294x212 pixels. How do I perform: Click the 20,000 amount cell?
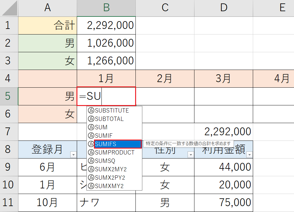tap(224, 185)
